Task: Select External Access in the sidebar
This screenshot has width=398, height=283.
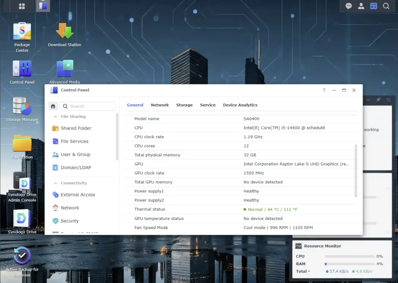Action: tap(78, 195)
